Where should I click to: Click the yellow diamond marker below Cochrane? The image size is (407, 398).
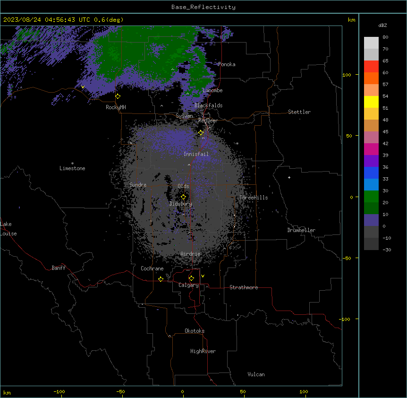161,279
